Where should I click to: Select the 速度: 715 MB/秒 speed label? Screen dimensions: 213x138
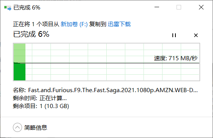[x=176, y=58]
